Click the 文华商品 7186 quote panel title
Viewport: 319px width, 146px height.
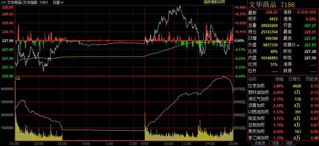272,5
